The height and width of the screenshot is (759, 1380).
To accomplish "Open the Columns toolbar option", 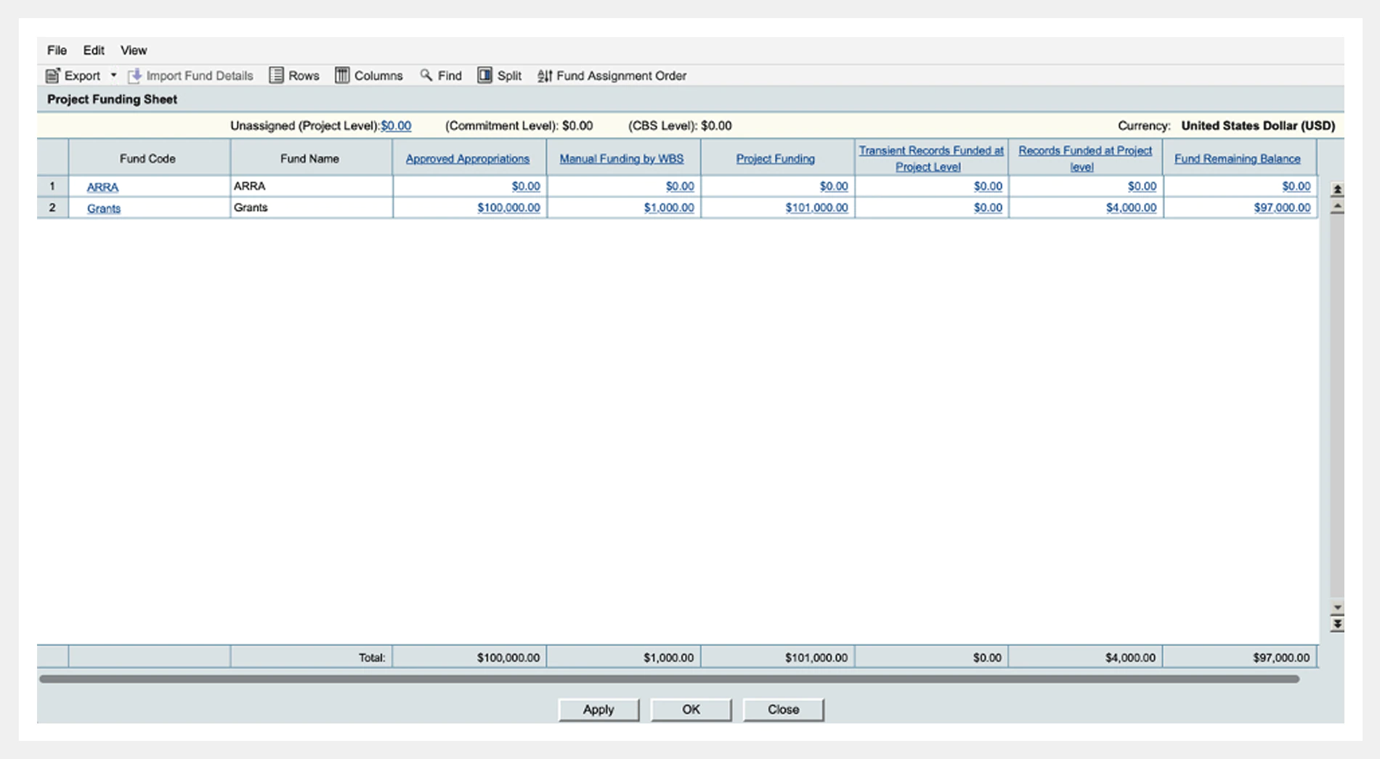I will [x=369, y=75].
